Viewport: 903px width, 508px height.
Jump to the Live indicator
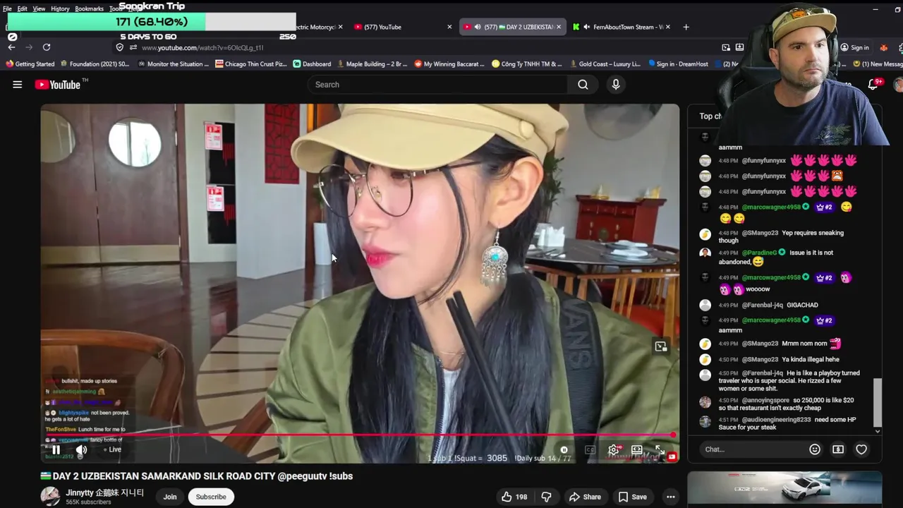112,449
